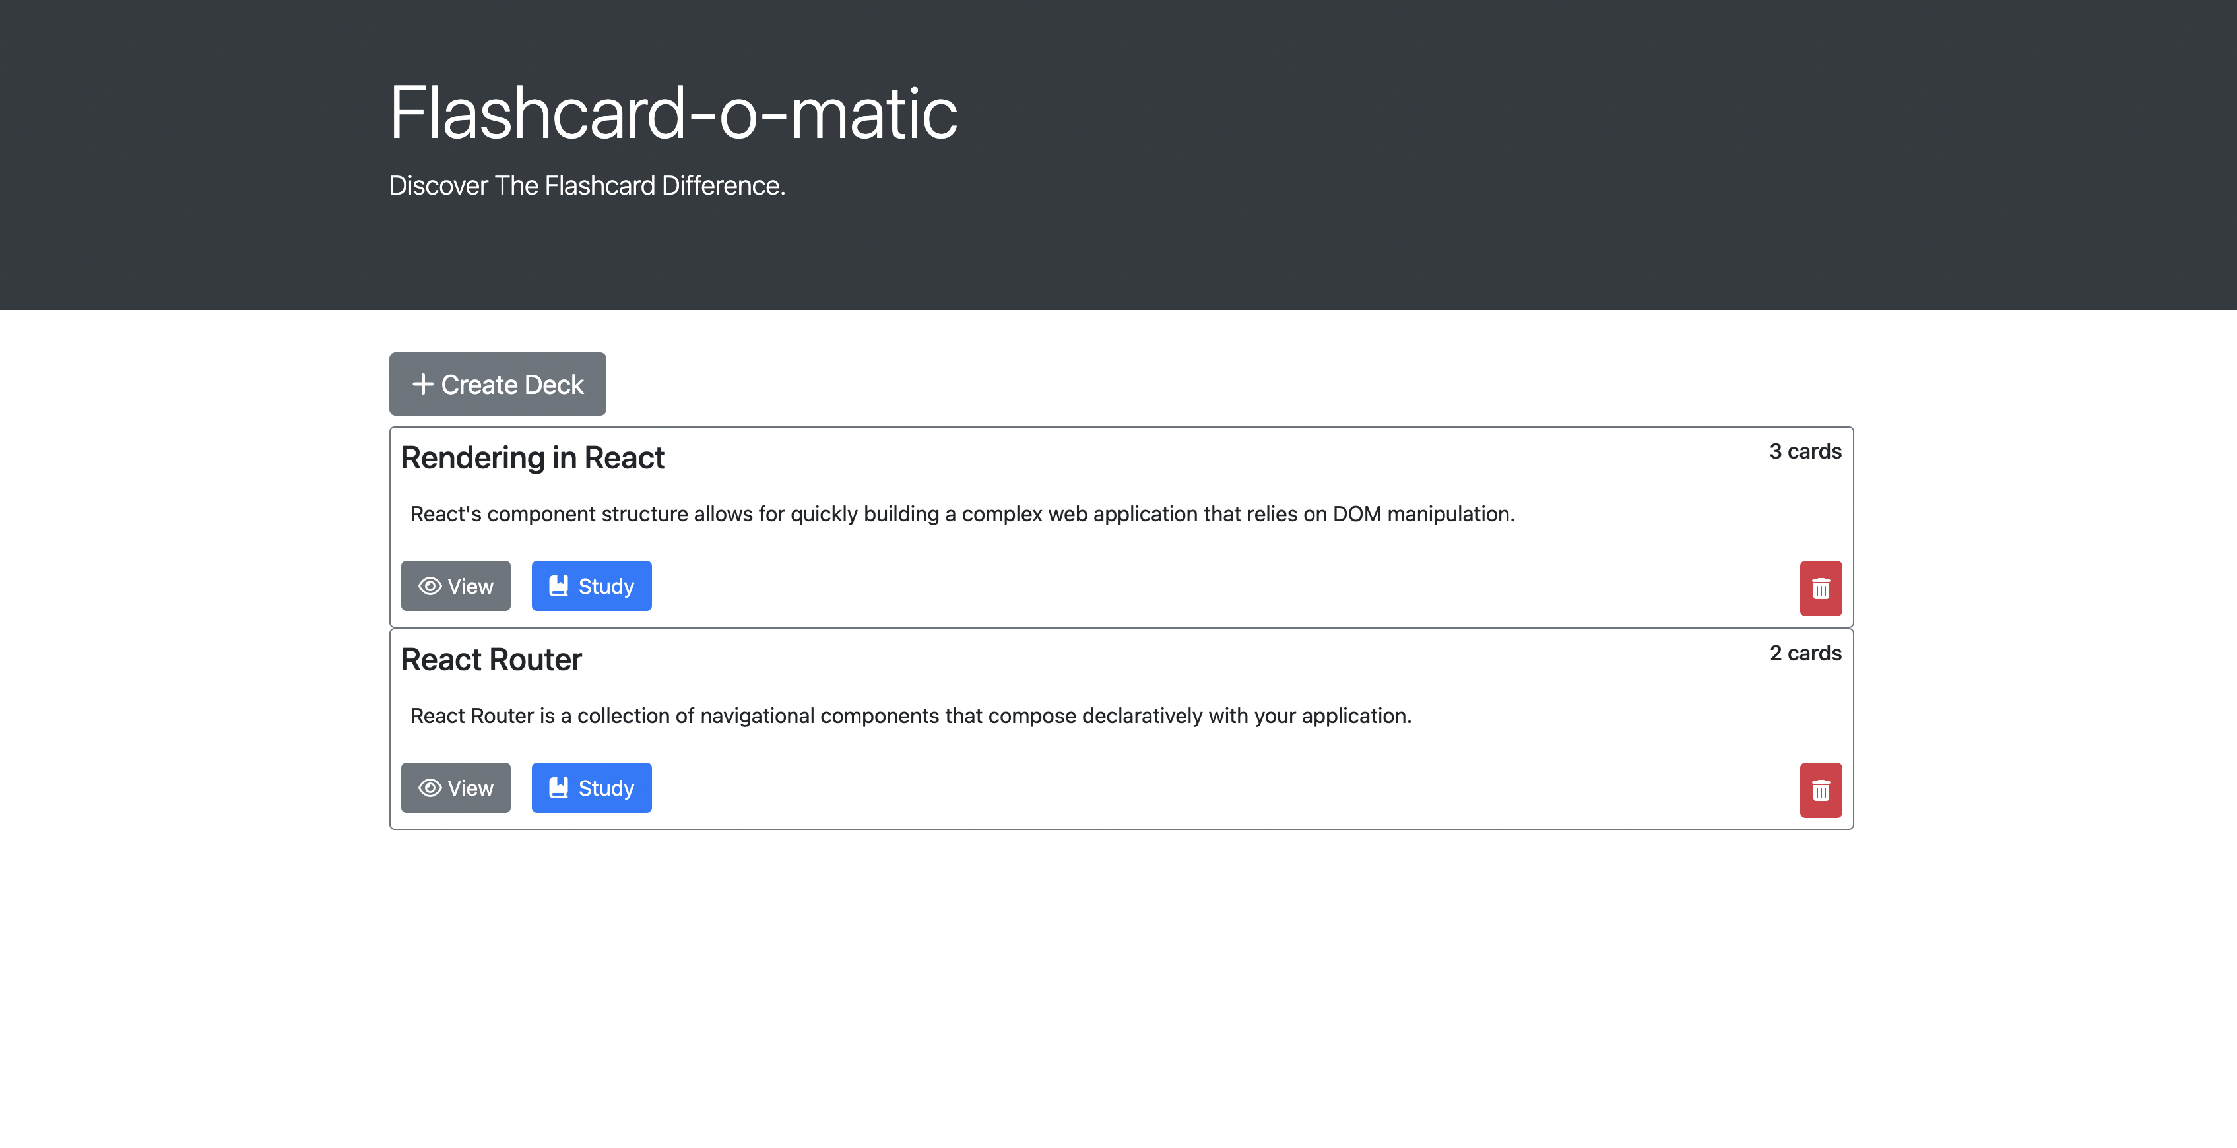This screenshot has height=1148, width=2237.
Task: Click the React Router deck description text
Action: [911, 716]
